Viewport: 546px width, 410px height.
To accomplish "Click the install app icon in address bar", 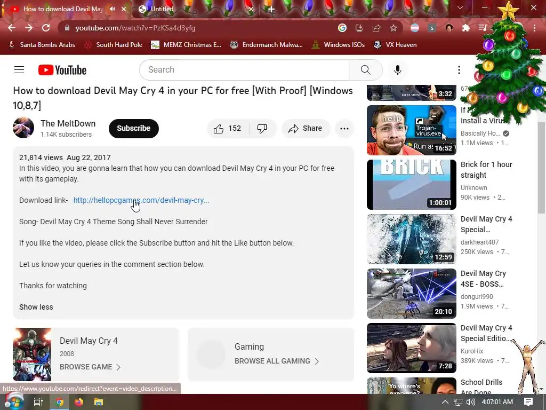I will coord(359,28).
